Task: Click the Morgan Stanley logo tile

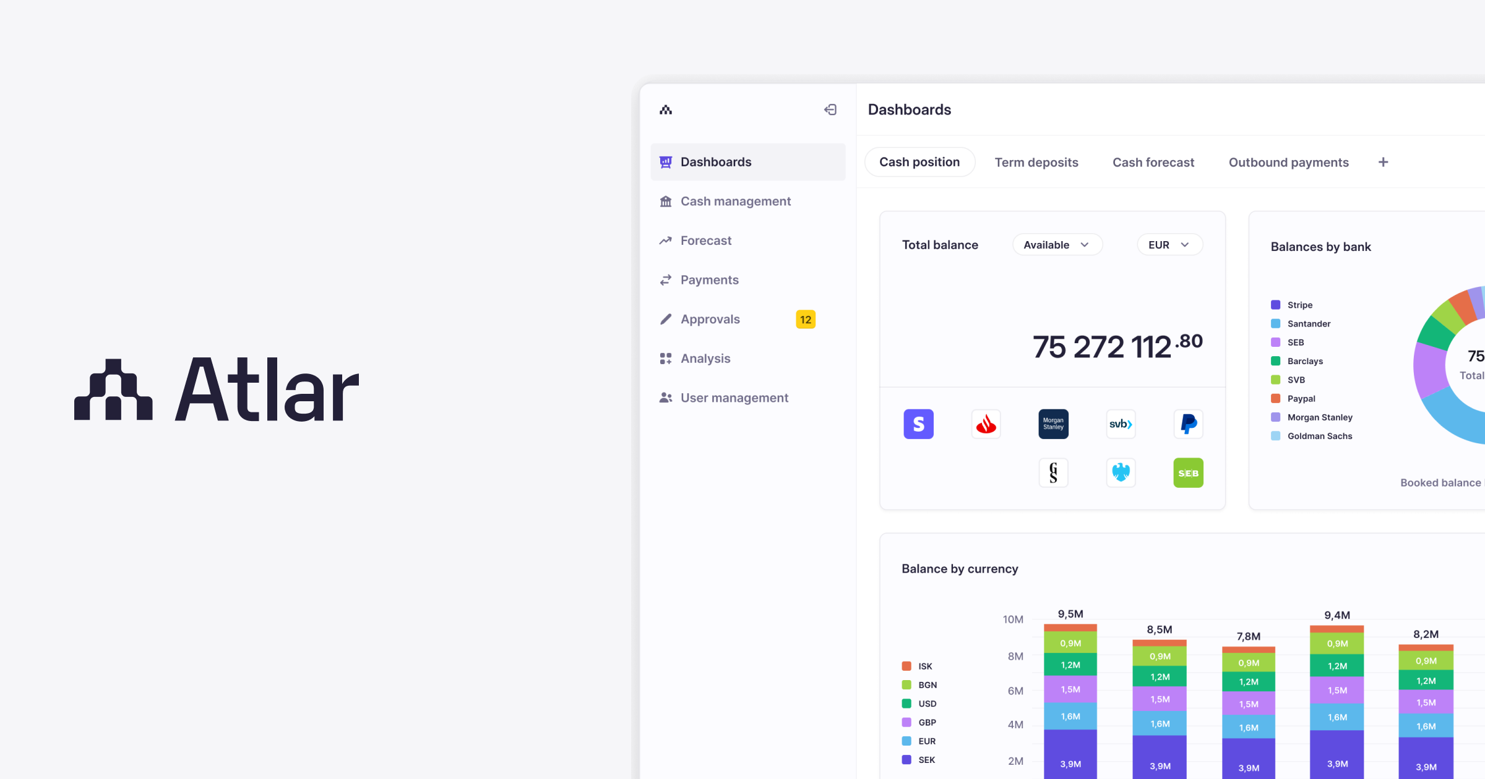Action: 1053,424
